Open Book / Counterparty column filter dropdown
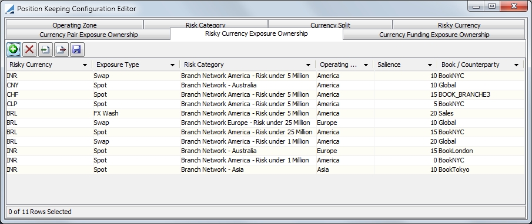 coord(516,65)
